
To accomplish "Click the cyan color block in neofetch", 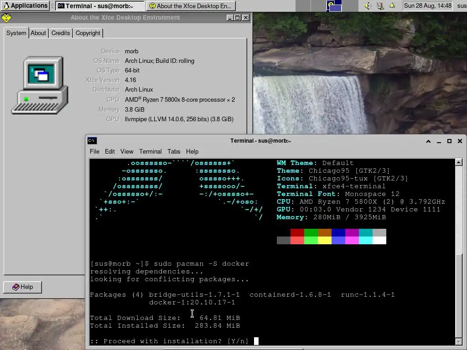I will coord(366,232).
